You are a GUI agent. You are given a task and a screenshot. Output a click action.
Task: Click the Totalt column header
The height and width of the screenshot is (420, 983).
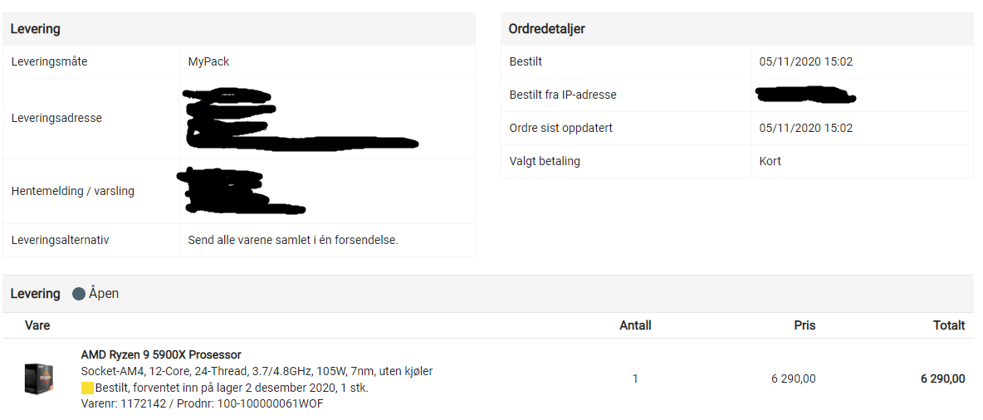pyautogui.click(x=948, y=325)
